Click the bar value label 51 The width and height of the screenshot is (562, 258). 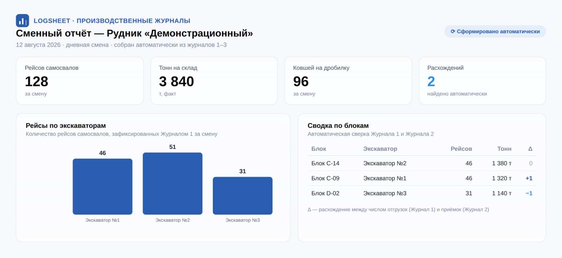[x=172, y=147]
